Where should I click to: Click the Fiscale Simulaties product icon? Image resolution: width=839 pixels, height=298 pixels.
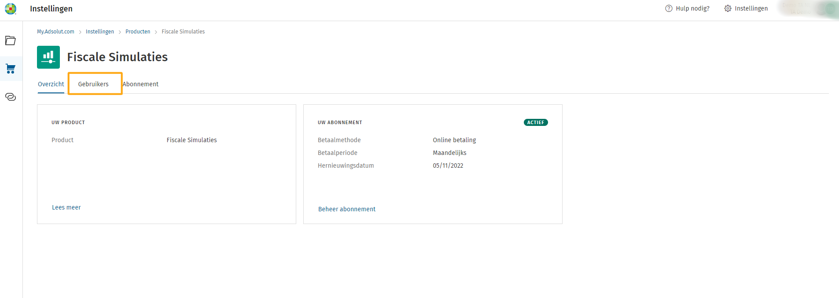(48, 57)
